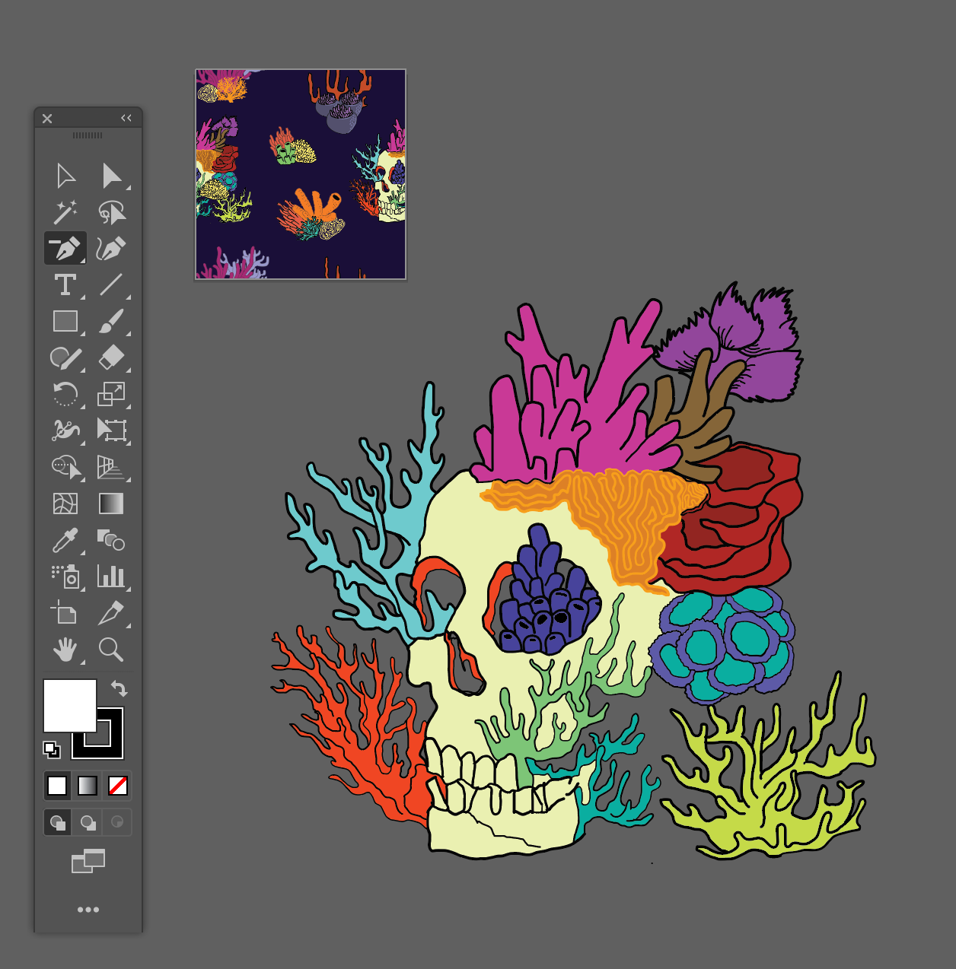Choose the Eyedropper tool
Viewport: 956px width, 969px height.
65,540
